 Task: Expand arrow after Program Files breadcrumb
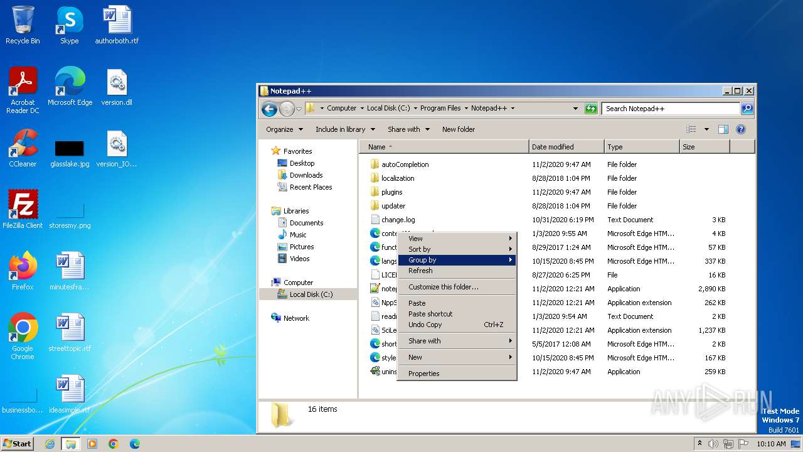[x=466, y=109]
